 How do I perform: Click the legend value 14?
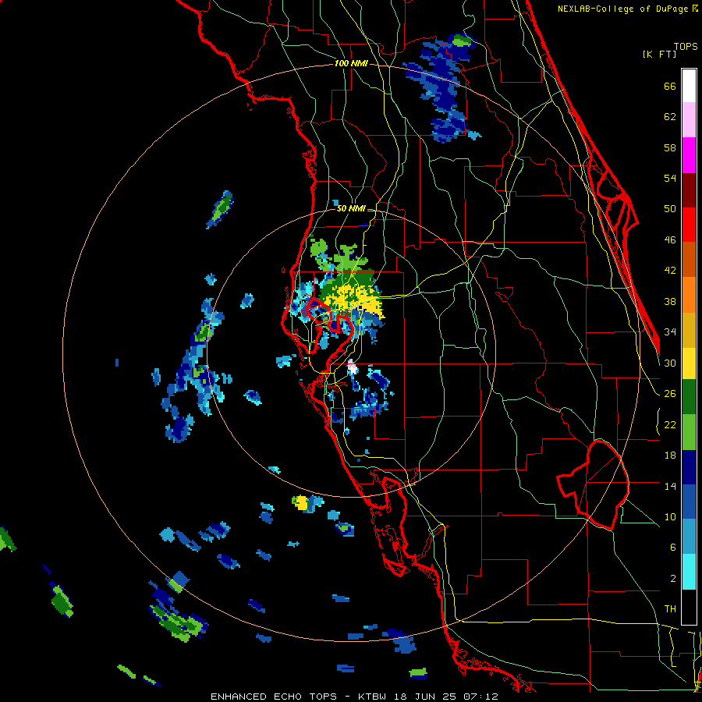click(670, 486)
